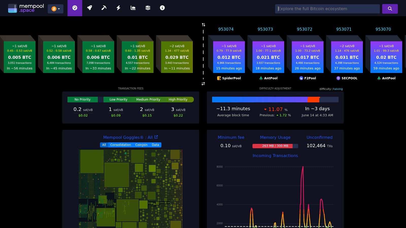Switch to the halving view link
Viewport: 406px width, 228px height.
pyautogui.click(x=338, y=89)
